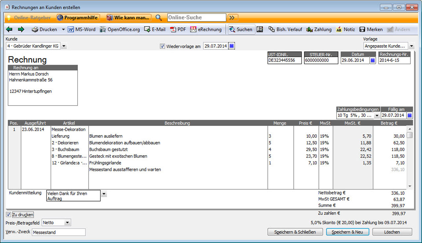Image resolution: width=422 pixels, height=243 pixels.
Task: Click the double-arrow go button after Online-Suche
Action: tap(232, 17)
